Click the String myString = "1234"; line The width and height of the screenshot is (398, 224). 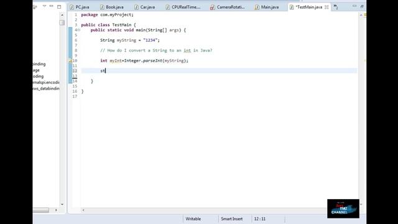pos(130,40)
